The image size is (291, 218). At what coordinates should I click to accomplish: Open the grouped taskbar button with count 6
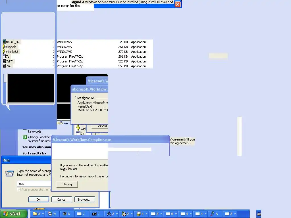click(170, 214)
